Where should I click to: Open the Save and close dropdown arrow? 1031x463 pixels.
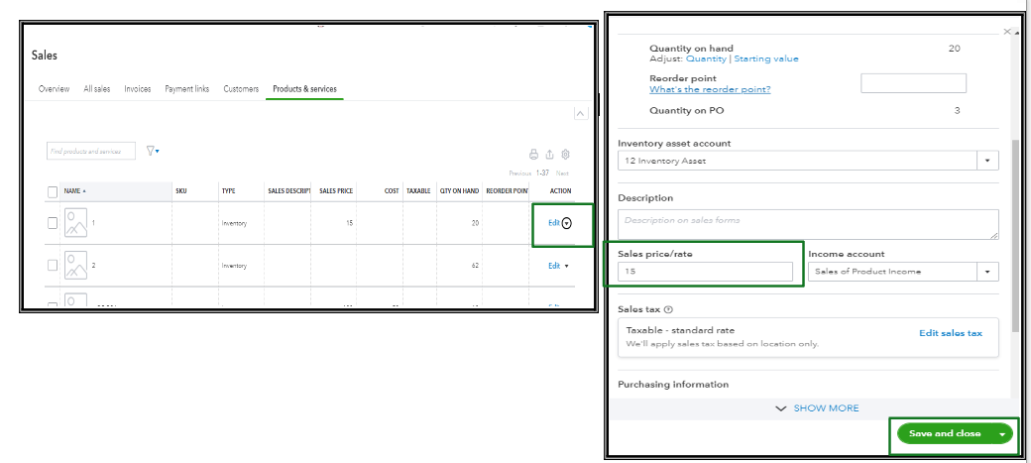pos(1002,434)
